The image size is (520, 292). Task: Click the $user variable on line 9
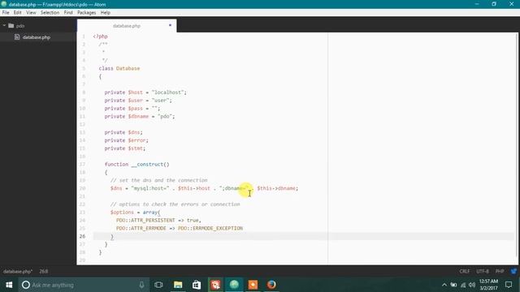tap(136, 101)
